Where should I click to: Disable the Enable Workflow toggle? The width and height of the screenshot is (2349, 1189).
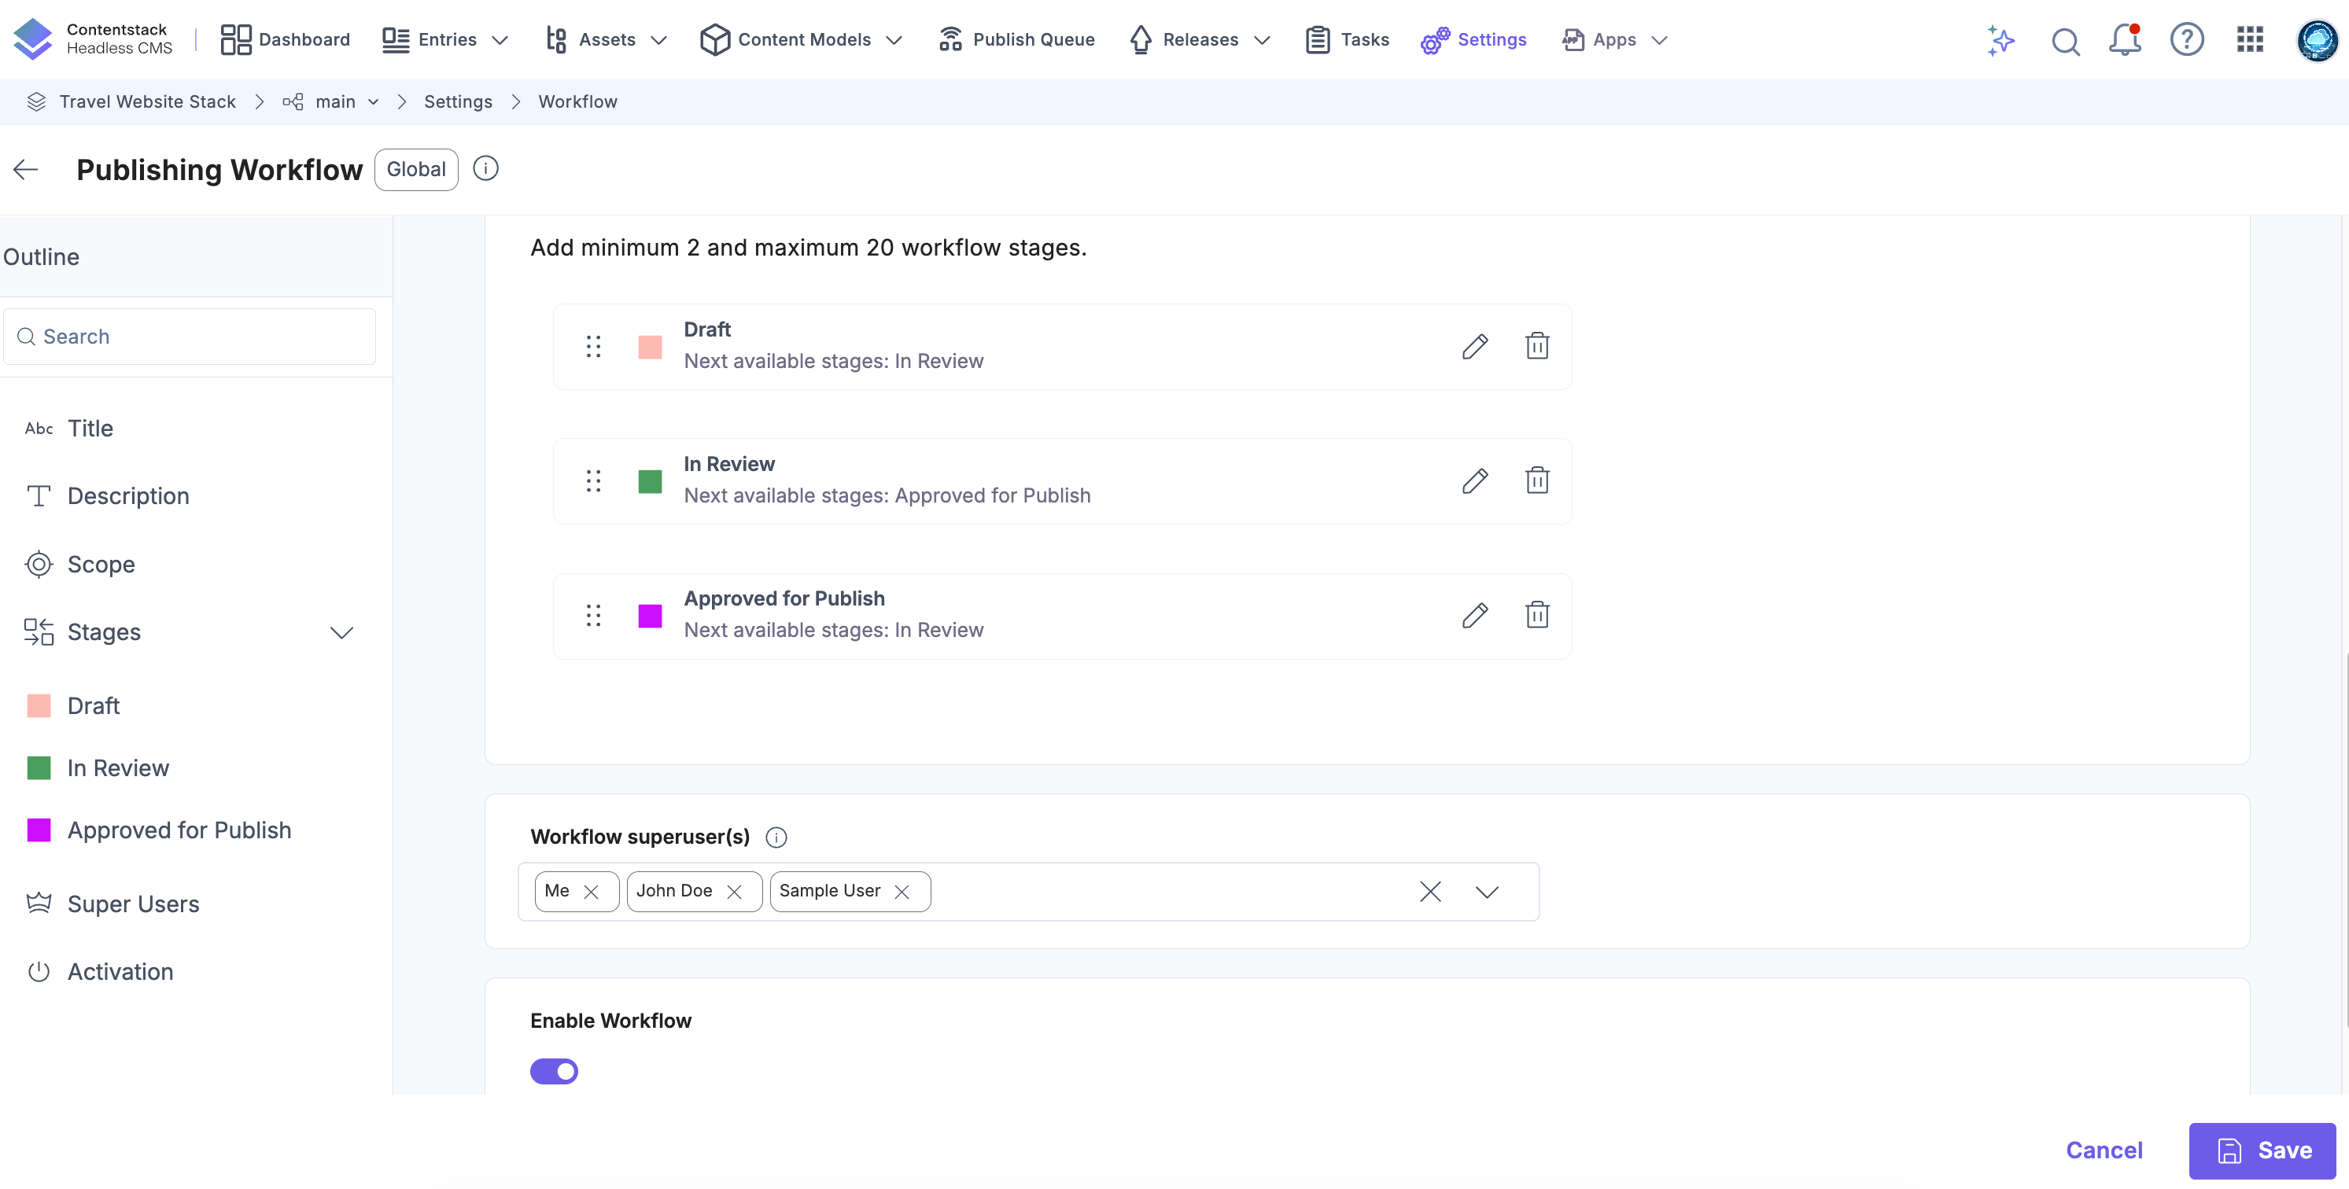click(x=555, y=1071)
